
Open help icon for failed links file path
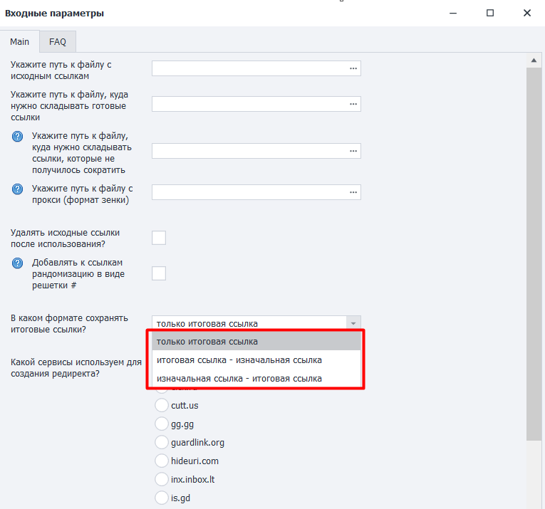[x=17, y=137]
